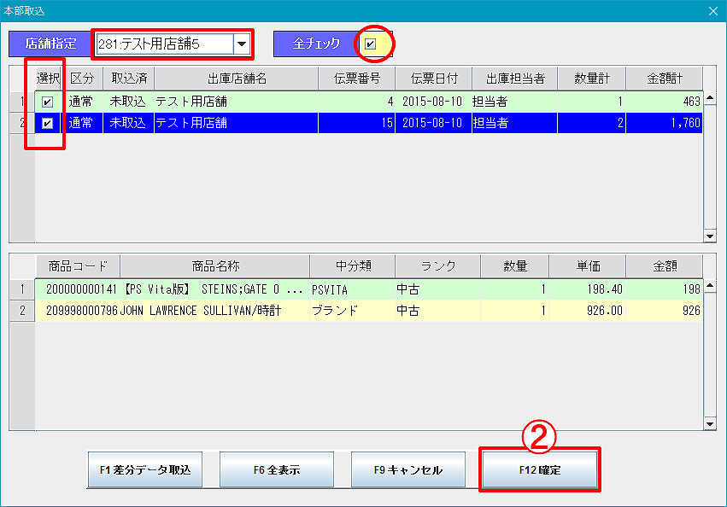This screenshot has height=507, width=727.
Task: Open the 店舗指定 store dropdown arrow
Action: tap(242, 44)
